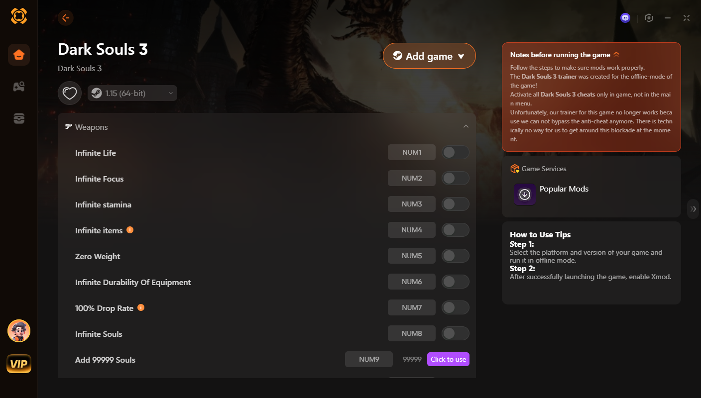Image resolution: width=701 pixels, height=398 pixels.
Task: Click the NUM3 hotkey button
Action: pyautogui.click(x=412, y=204)
